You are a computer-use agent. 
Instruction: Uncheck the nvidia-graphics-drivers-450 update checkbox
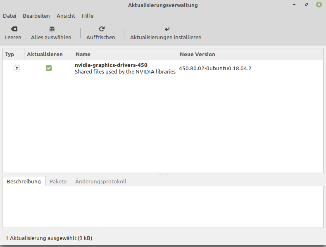click(49, 68)
